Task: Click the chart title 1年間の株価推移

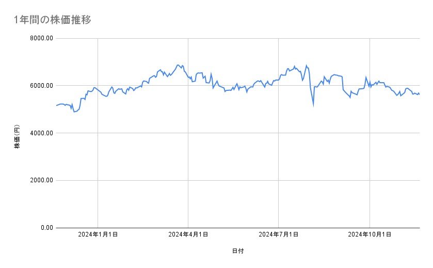Action: point(54,20)
